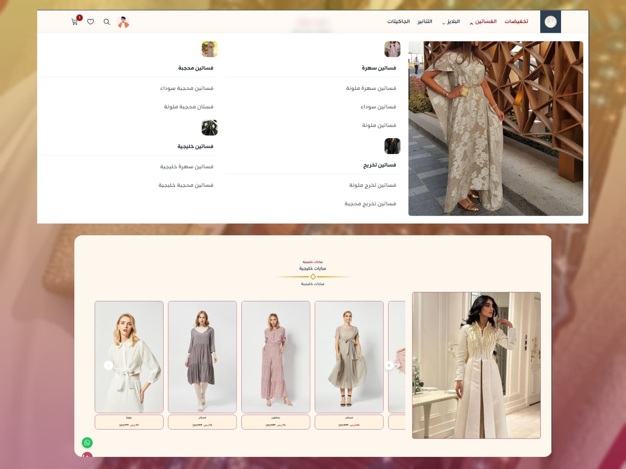
Task: Open فستان محجبة ملونة link
Action: tap(189, 107)
